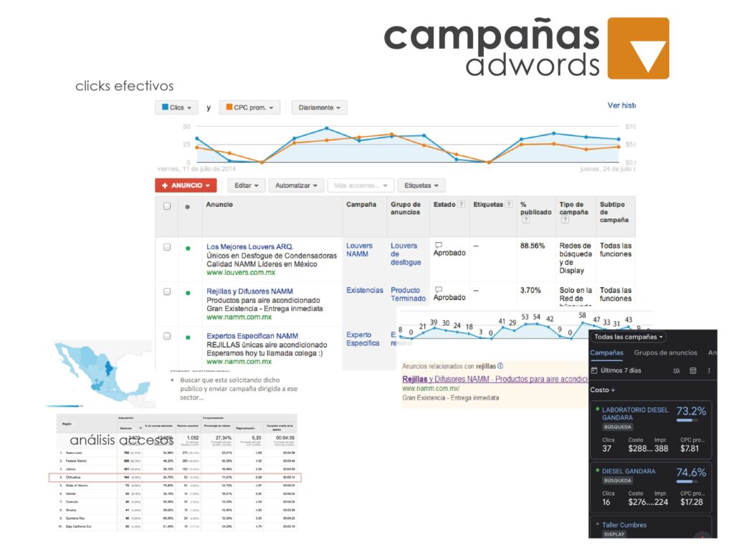Expand the Editar dropdown

pyautogui.click(x=247, y=185)
